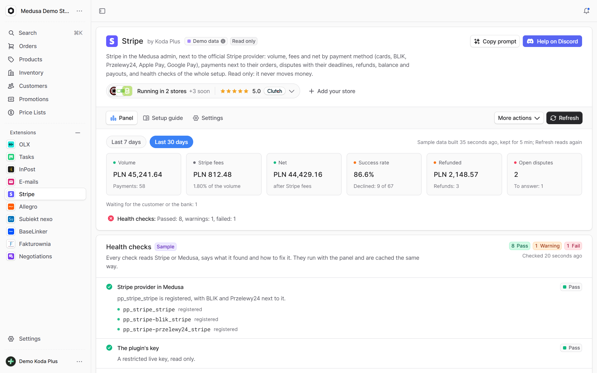The image size is (597, 373).
Task: Open the E-mails extension icon
Action: [11, 182]
